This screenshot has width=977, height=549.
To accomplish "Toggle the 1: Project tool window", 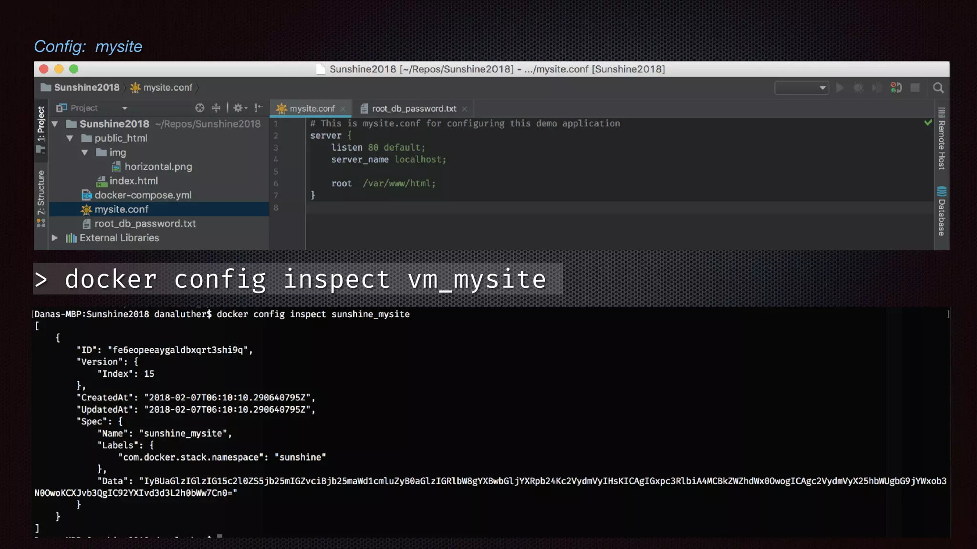I will tap(42, 130).
